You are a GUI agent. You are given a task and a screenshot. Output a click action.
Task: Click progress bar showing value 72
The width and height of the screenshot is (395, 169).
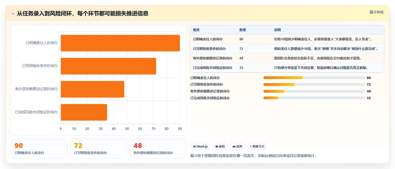(314, 84)
